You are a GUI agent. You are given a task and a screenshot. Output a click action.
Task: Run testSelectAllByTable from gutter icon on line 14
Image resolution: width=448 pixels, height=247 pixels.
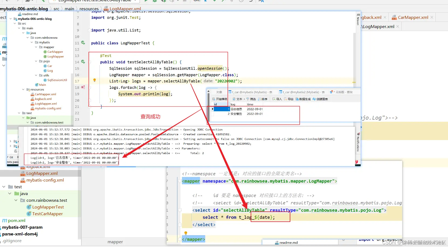click(x=83, y=62)
